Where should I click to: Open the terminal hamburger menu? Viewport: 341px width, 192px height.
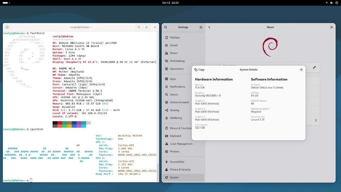[x=146, y=27]
